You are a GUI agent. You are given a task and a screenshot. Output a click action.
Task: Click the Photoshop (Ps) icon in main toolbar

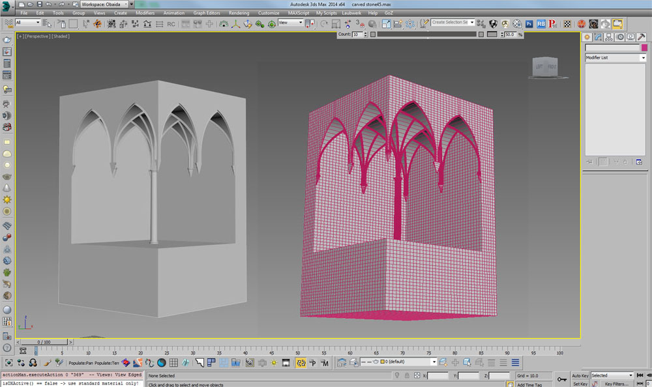pos(529,24)
